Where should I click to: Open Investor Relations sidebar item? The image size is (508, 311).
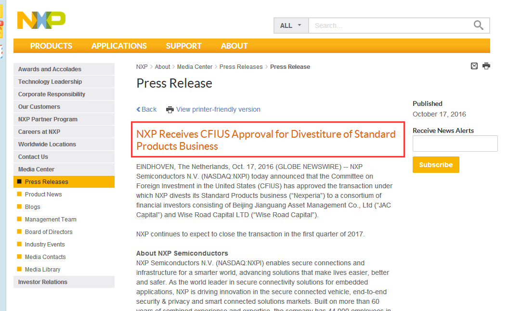(64, 282)
